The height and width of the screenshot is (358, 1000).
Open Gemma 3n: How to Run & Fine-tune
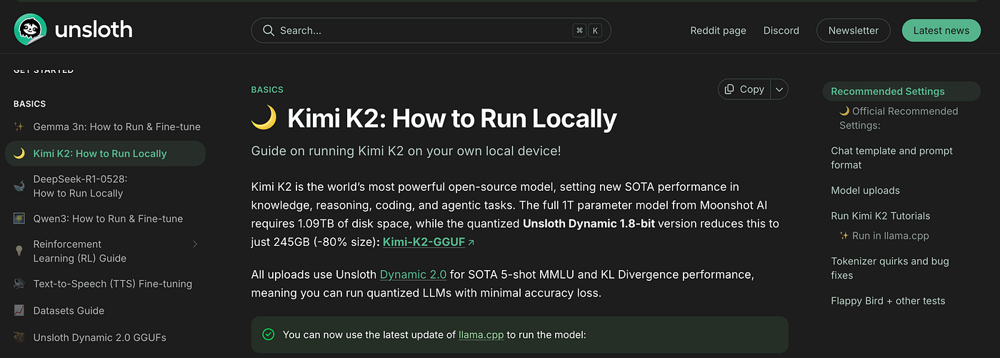116,126
